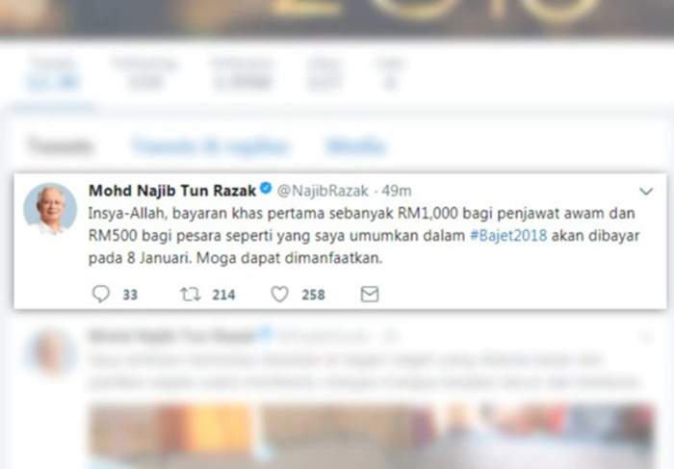Click the retweet arrows icon
This screenshot has width=674, height=469.
(x=190, y=294)
